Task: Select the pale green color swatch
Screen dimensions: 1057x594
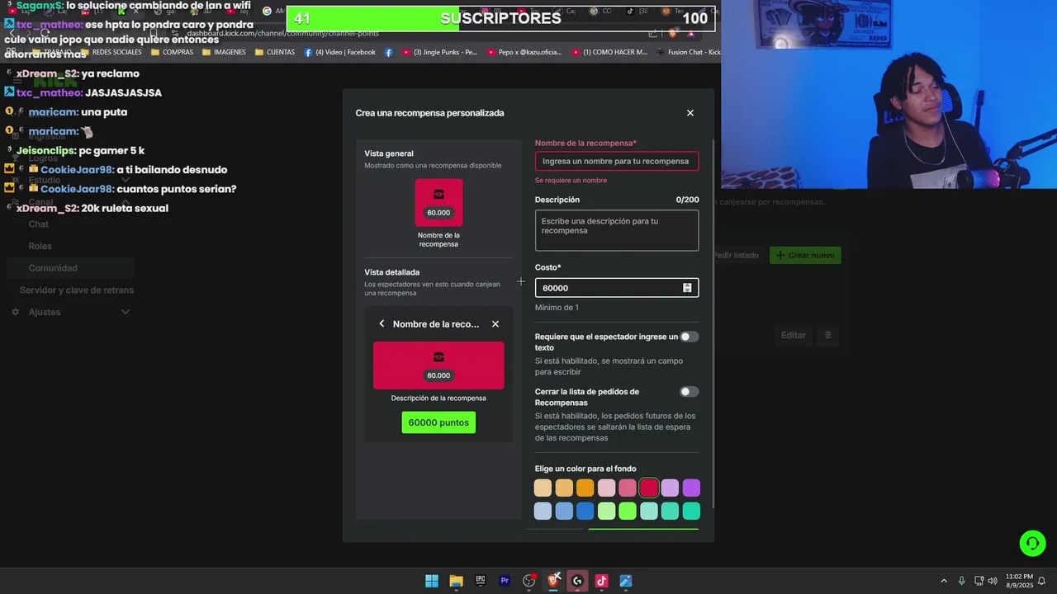Action: (607, 511)
